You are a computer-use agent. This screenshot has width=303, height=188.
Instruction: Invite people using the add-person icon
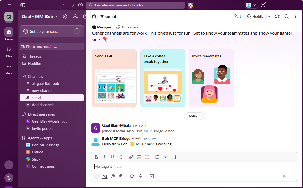[x=75, y=17]
